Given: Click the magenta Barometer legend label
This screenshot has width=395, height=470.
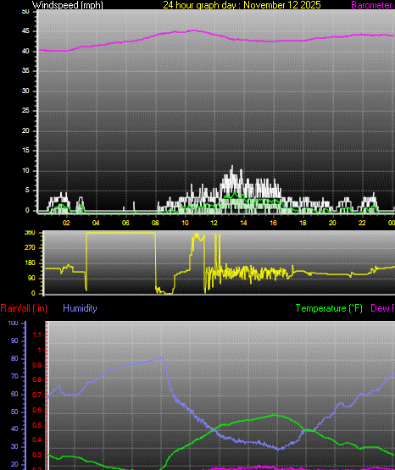Looking at the screenshot, I should click(x=371, y=5).
